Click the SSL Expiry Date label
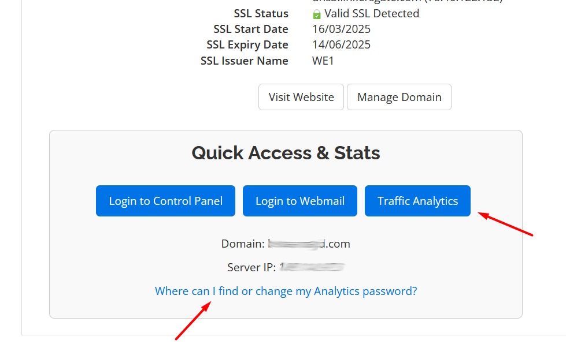 247,44
